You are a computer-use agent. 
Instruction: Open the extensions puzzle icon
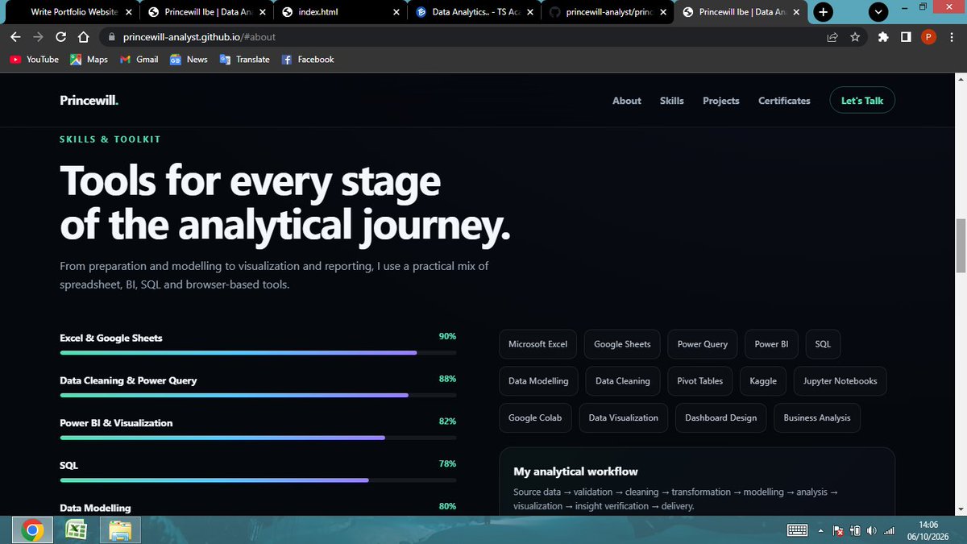tap(883, 37)
